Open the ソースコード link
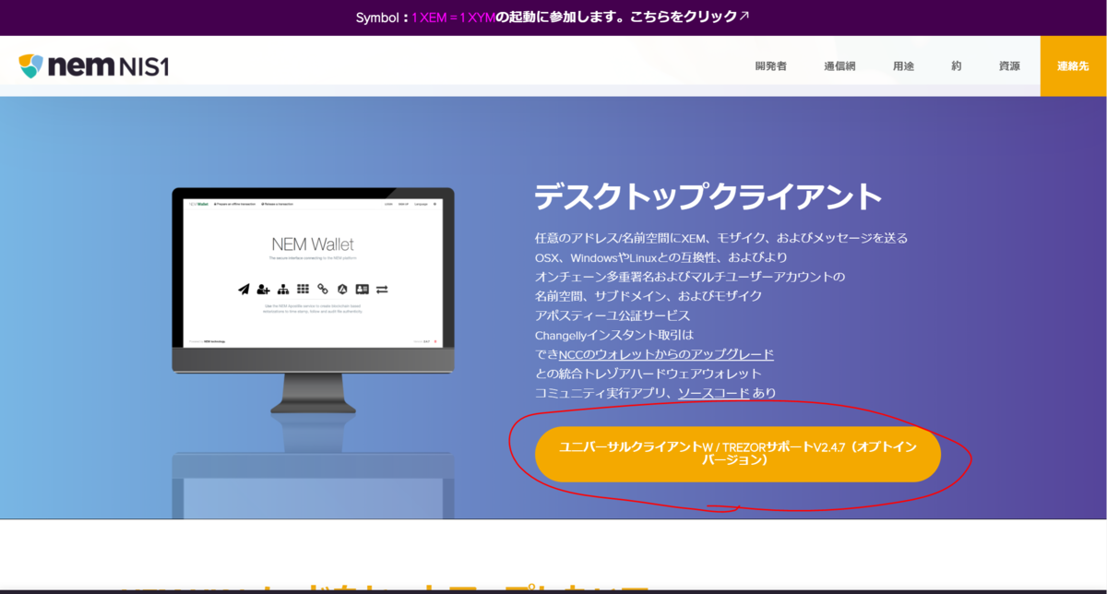 pos(713,393)
